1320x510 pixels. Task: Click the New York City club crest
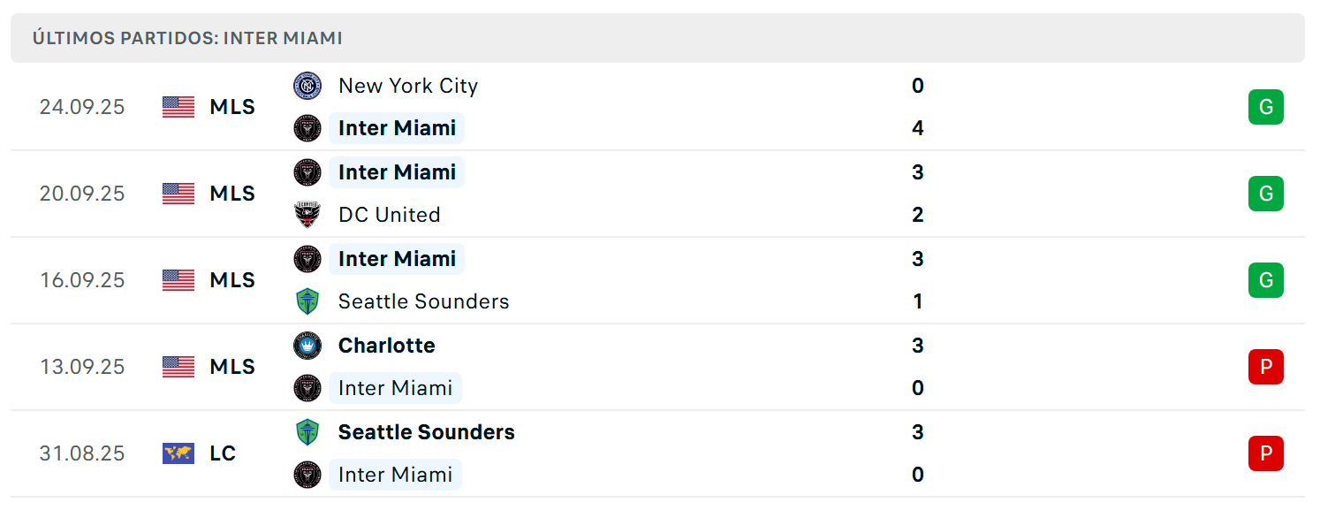click(x=307, y=86)
